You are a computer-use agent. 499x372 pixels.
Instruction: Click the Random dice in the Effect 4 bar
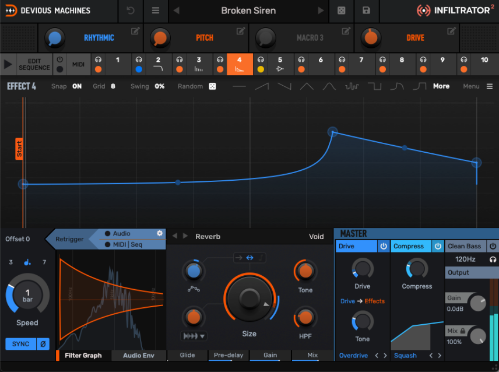coord(212,86)
